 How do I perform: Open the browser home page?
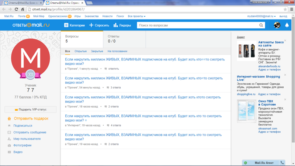(22, 9)
